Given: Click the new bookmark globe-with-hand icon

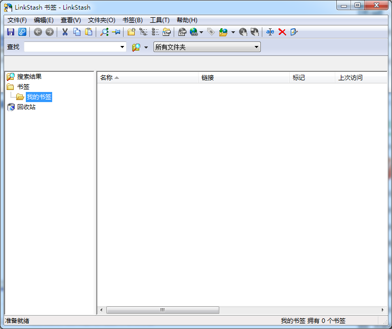Looking at the screenshot, I should (182, 32).
